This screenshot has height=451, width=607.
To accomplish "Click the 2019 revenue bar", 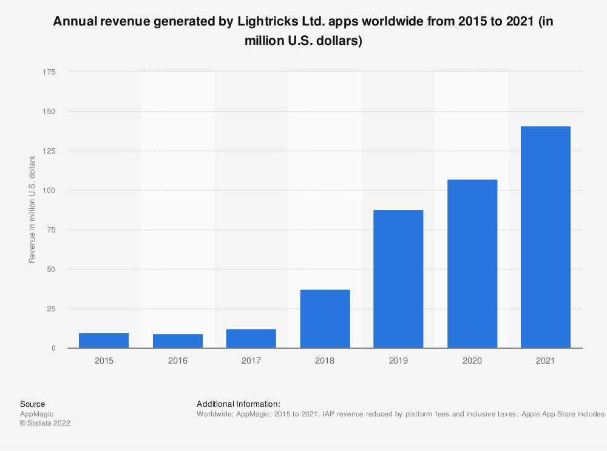I will tap(398, 279).
